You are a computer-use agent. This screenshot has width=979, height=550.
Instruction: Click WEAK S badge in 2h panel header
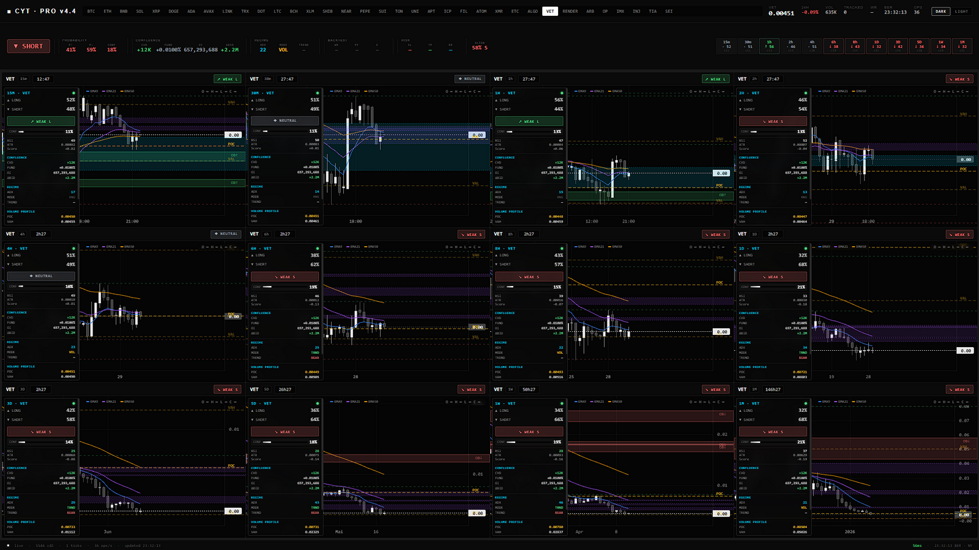[959, 79]
